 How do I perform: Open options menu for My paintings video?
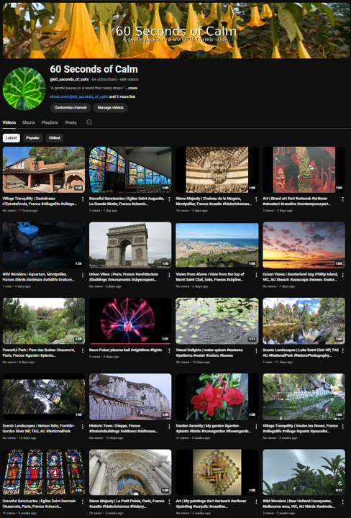256,502
